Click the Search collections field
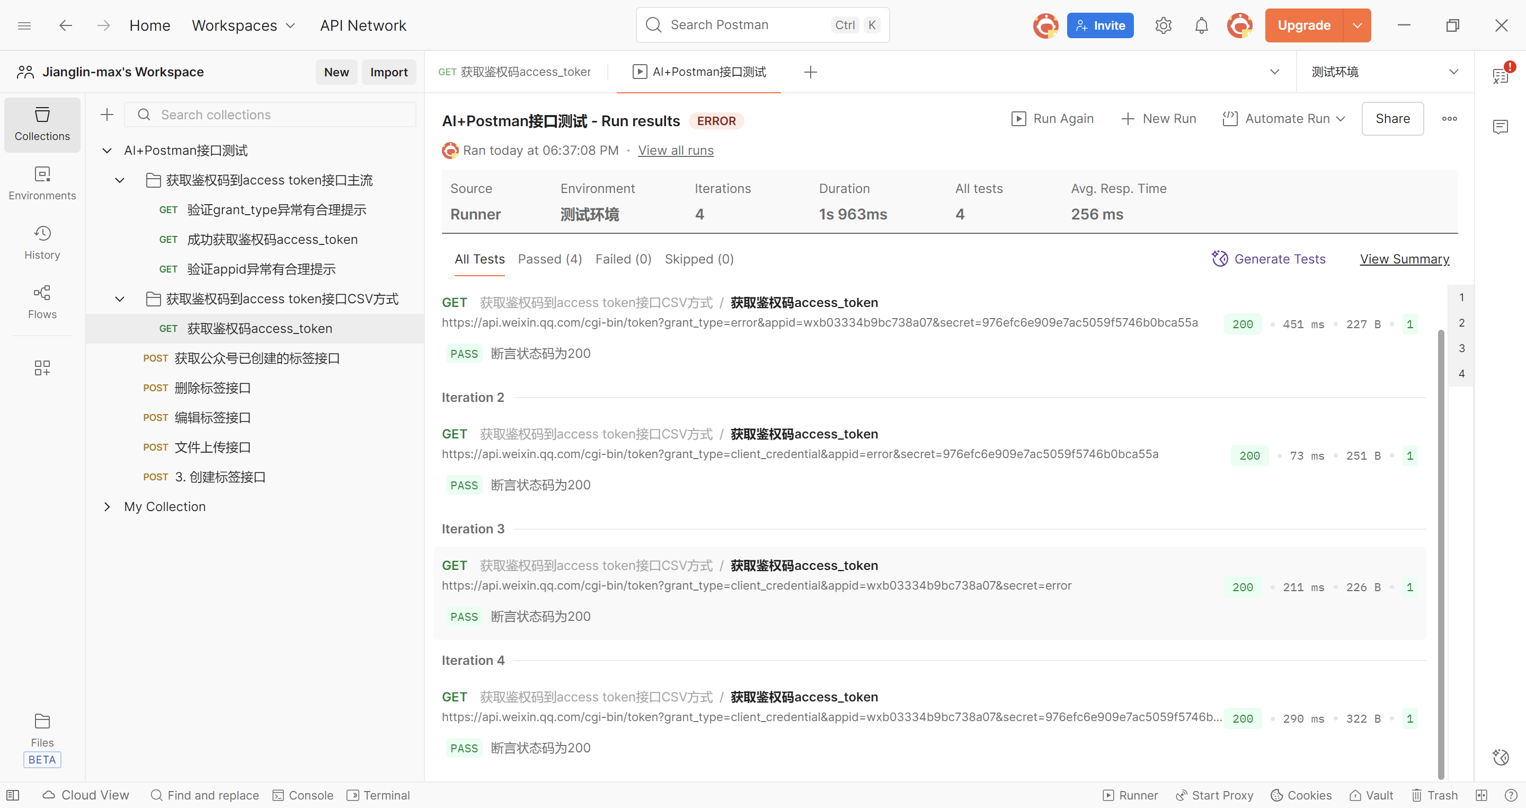Screen dimensions: 1526x808 [270, 115]
